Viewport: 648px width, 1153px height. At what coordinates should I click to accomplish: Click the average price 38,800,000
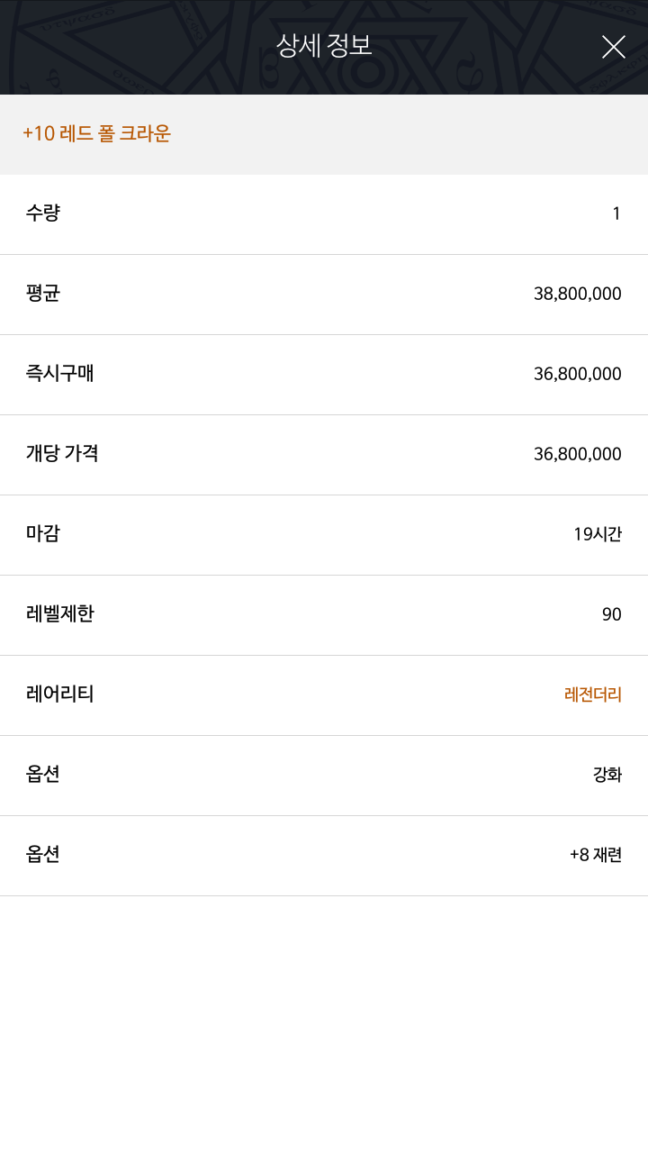577,295
